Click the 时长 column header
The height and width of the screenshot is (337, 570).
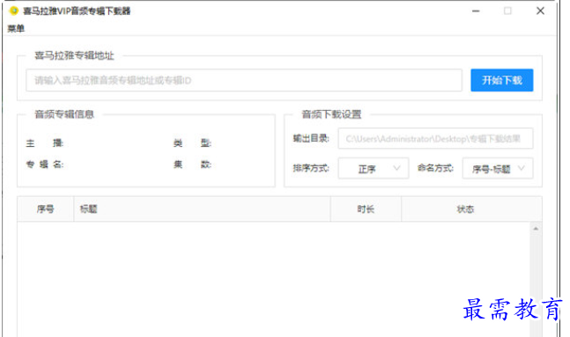tap(366, 209)
